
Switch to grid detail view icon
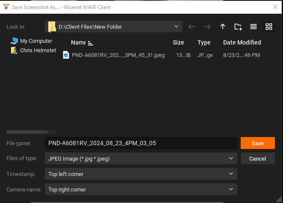click(x=269, y=27)
